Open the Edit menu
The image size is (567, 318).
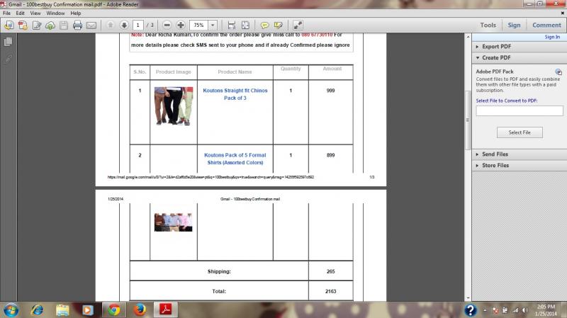coord(21,13)
